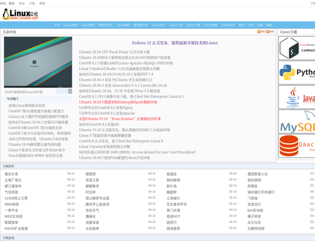Open 查看Linux系统版本信息 hot link

tap(27, 106)
